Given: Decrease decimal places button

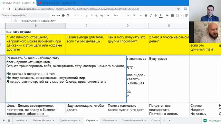Looking at the screenshot, I should click(x=96, y=15).
